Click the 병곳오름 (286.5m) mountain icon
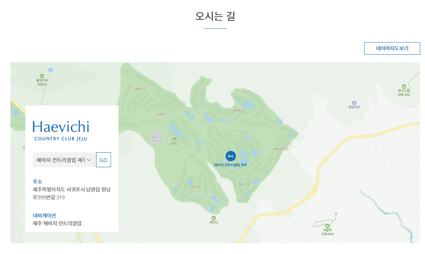Viewport: 425px width, 254px height. click(404, 86)
